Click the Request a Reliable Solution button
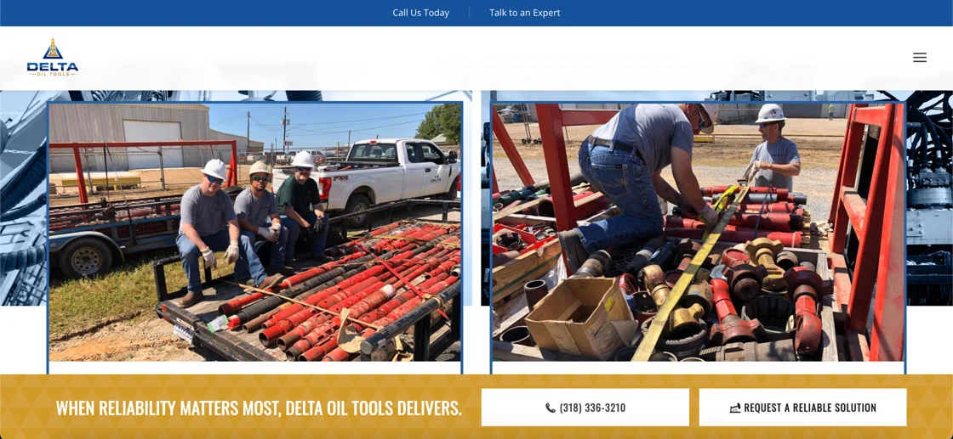Viewport: 953px width, 439px height. pos(802,408)
